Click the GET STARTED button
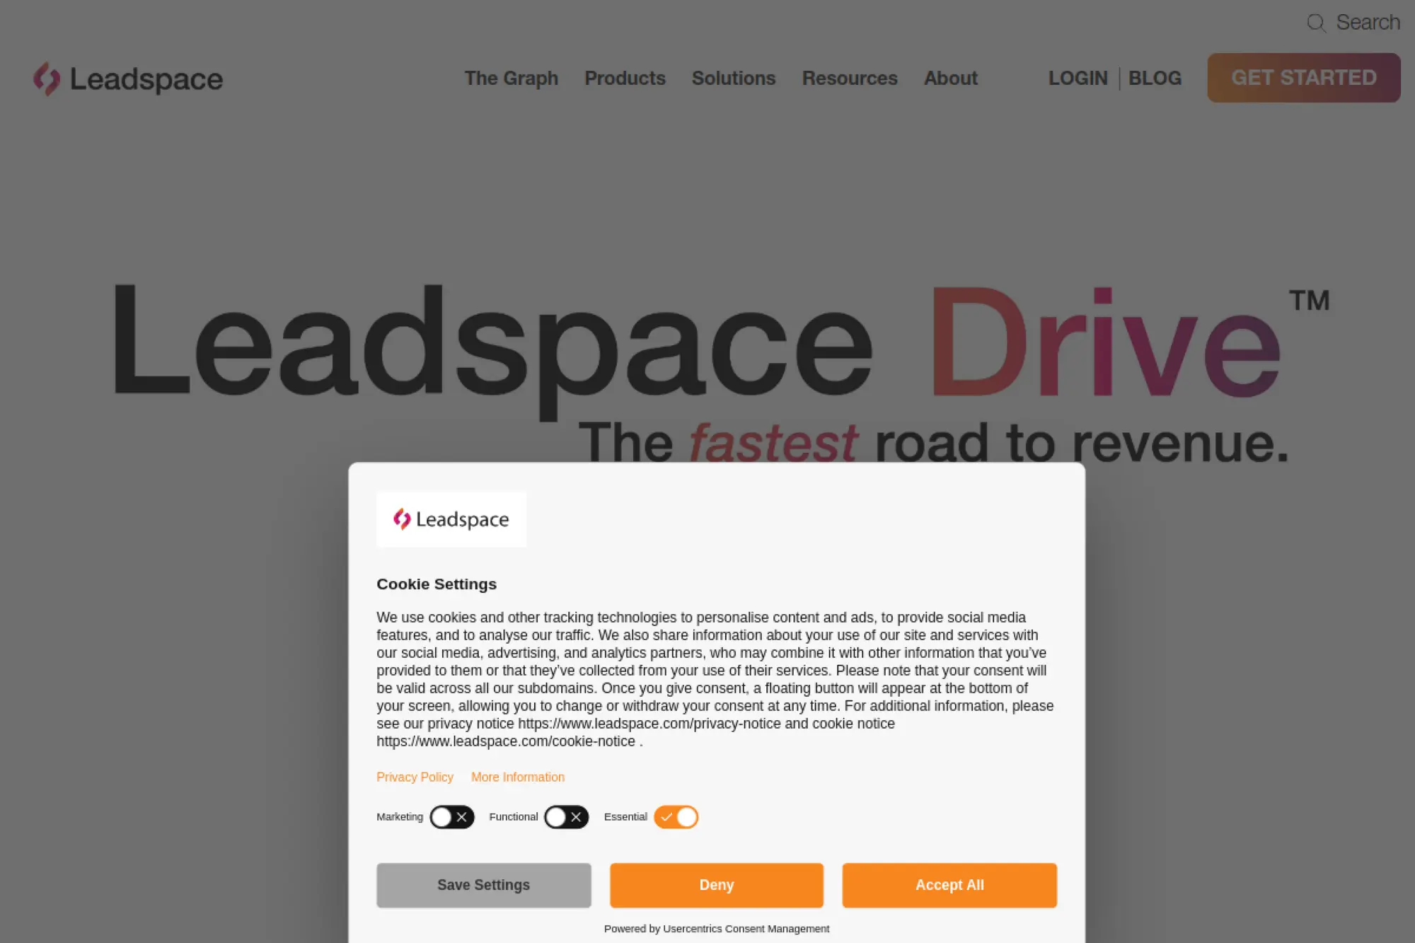This screenshot has height=943, width=1415. click(x=1303, y=77)
